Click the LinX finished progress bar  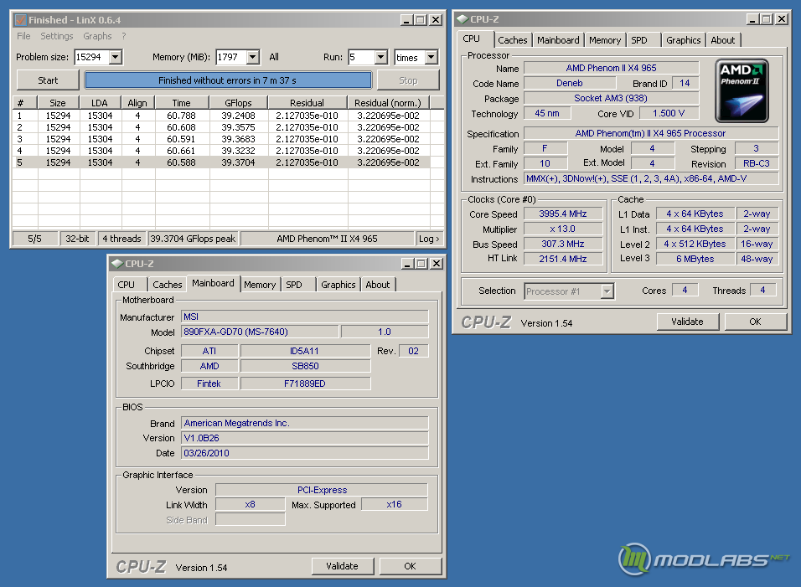coord(228,80)
